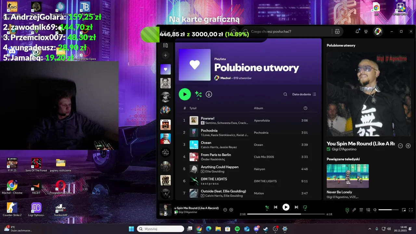This screenshot has height=234, width=416.
Task: Show friend activity icon in top bar
Action: [x=366, y=32]
